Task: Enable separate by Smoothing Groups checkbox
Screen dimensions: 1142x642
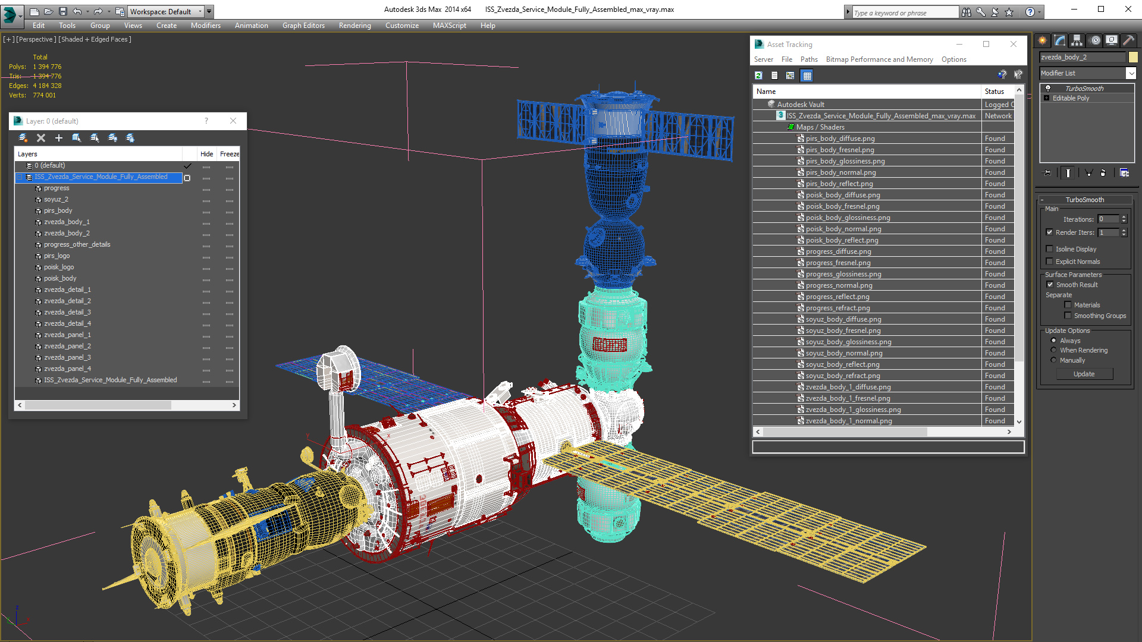Action: point(1068,316)
